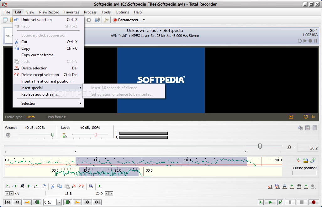Click the red Record button
Image resolution: width=322 pixels, height=207 pixels.
coord(314,202)
